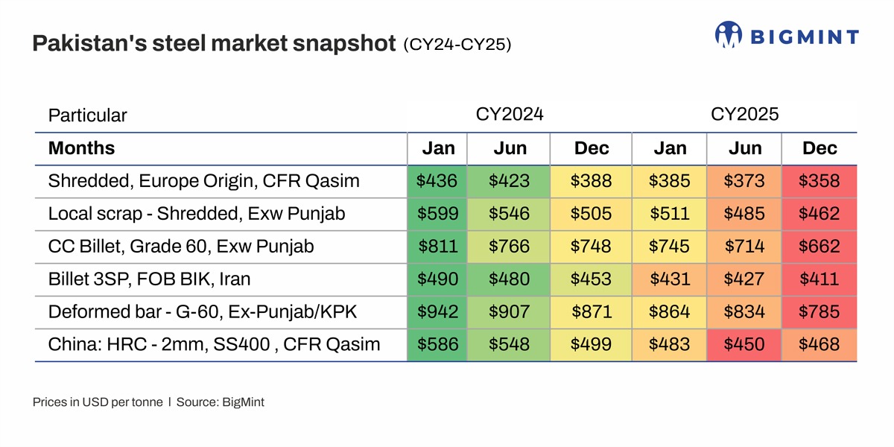Screen dimensions: 894x447
Task: Click the green $436 price cell
Action: (x=437, y=181)
